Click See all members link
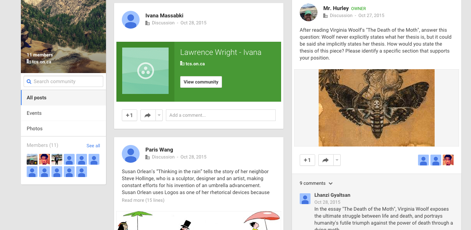The width and height of the screenshot is (471, 230). click(x=93, y=146)
